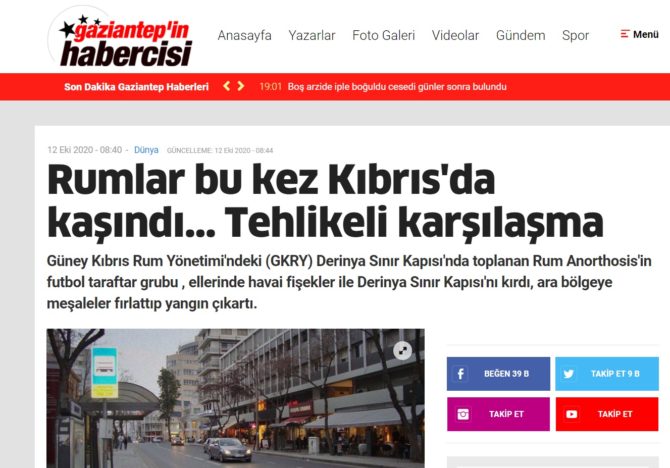Open the Yazarlar section
This screenshot has width=670, height=468.
(312, 35)
